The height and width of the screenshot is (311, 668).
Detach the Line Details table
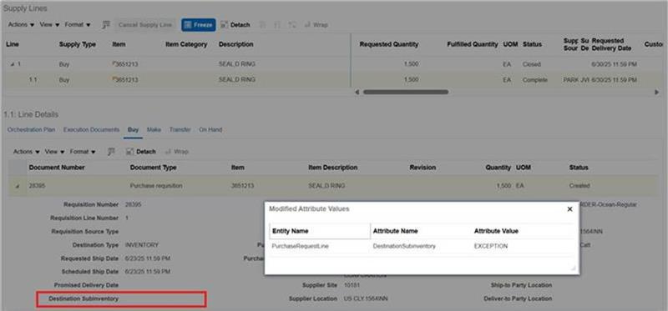tap(141, 152)
